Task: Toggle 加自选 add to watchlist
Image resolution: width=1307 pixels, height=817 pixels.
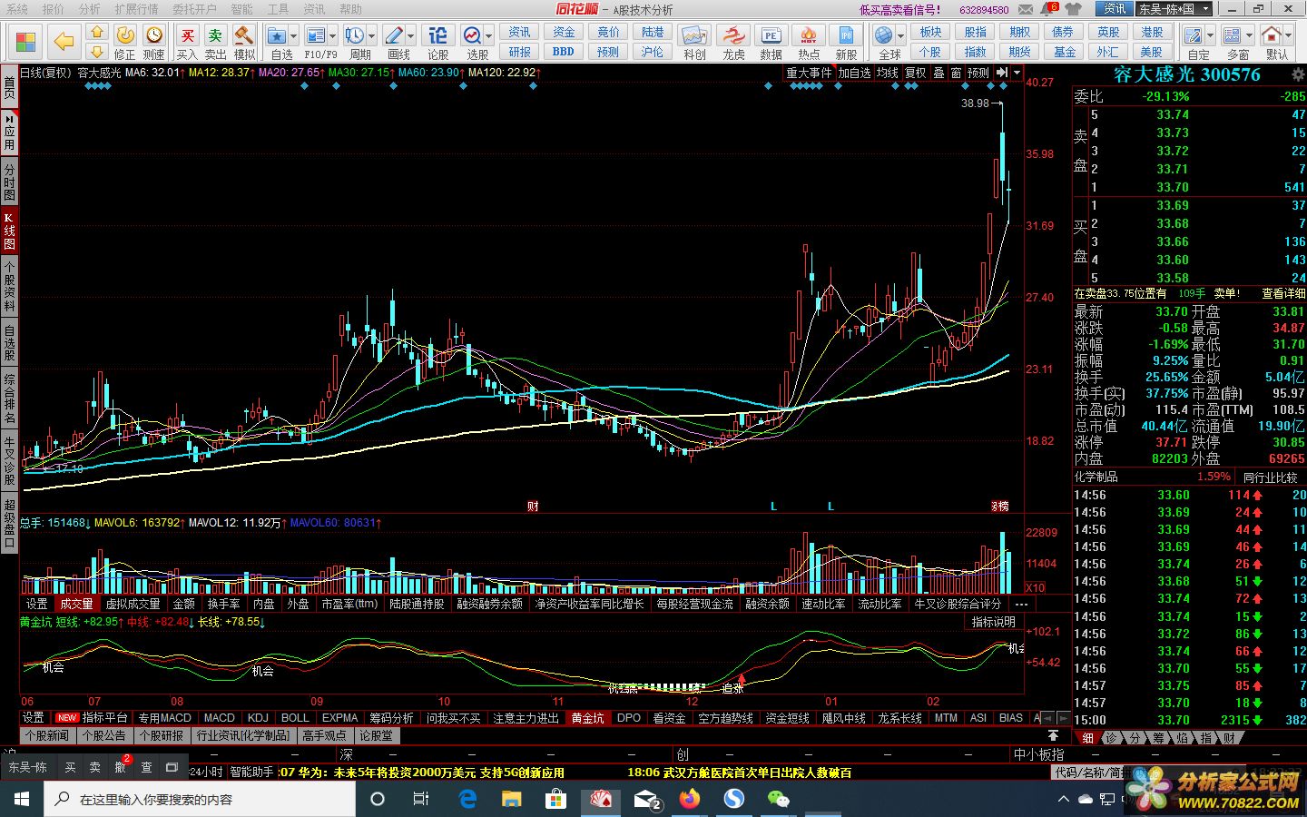Action: pyautogui.click(x=854, y=73)
